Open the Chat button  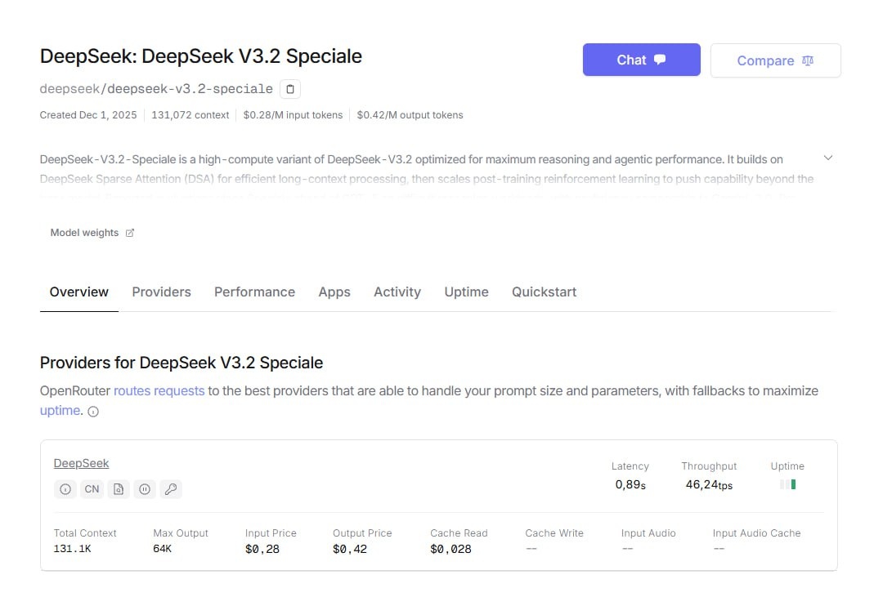641,60
